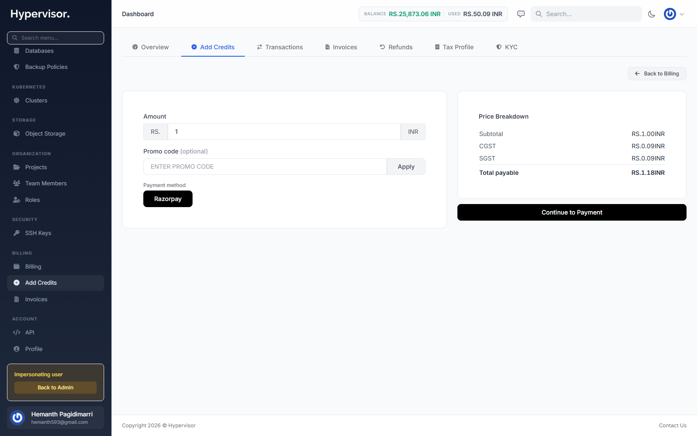Open Databases in the sidebar
Screen dimensions: 697x436
(55, 51)
